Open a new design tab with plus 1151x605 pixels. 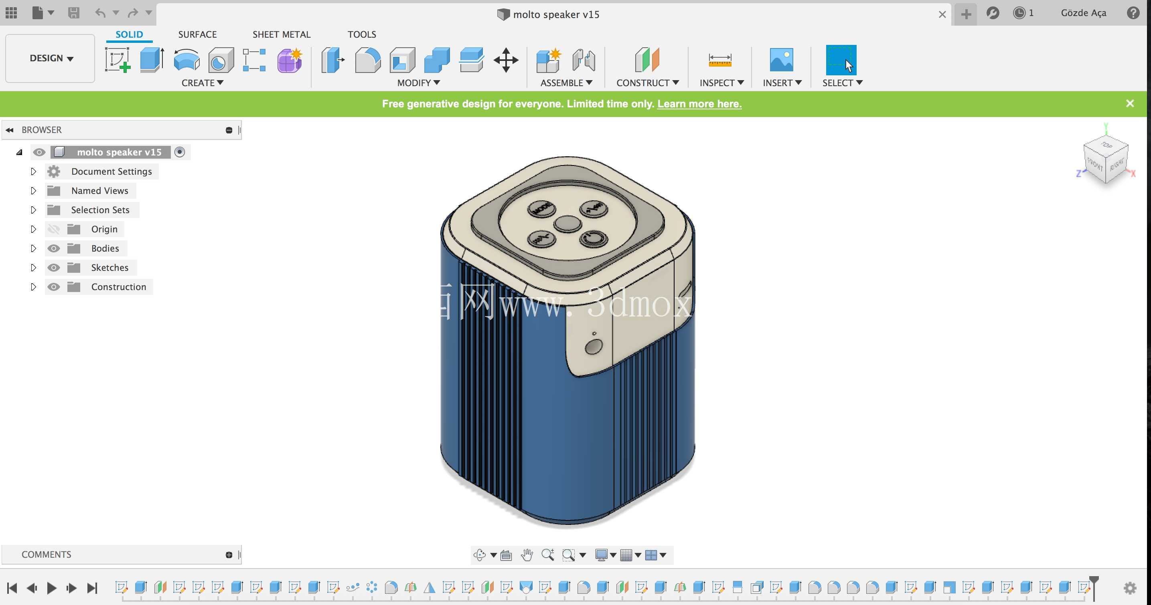(x=966, y=14)
